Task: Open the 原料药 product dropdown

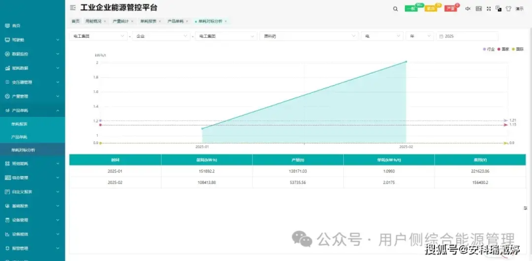Action: tap(309, 36)
